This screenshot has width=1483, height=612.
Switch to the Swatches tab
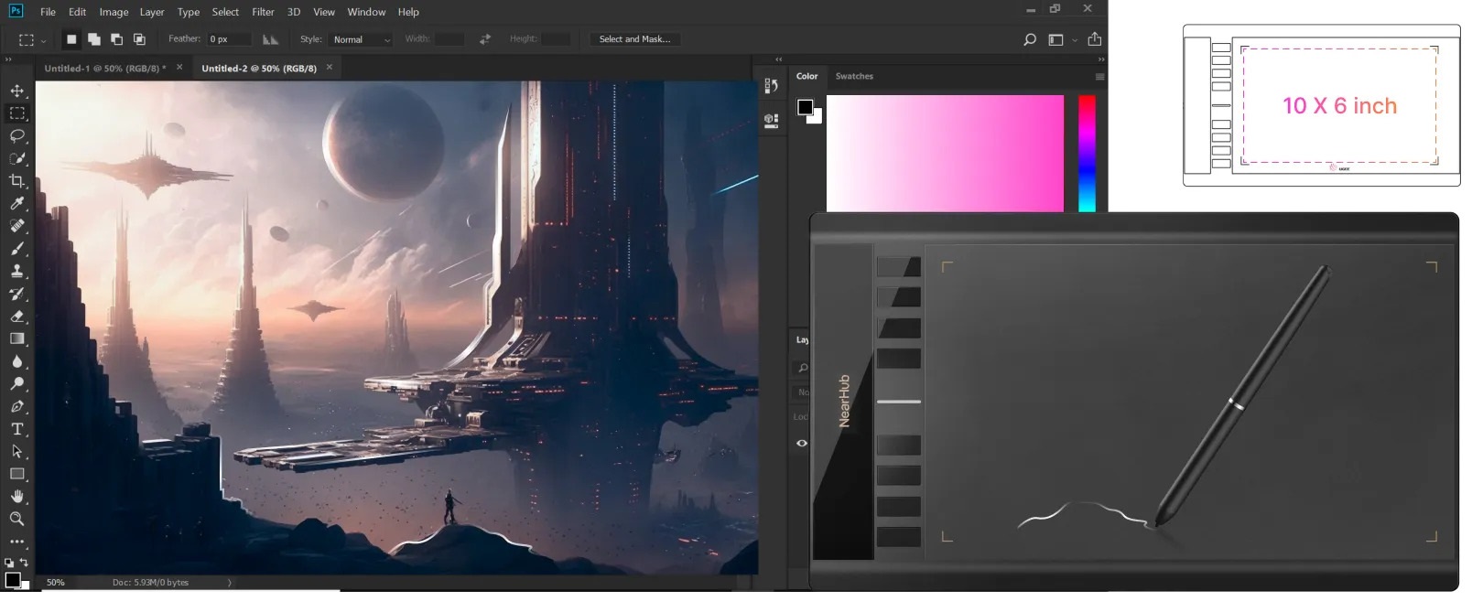pos(854,77)
